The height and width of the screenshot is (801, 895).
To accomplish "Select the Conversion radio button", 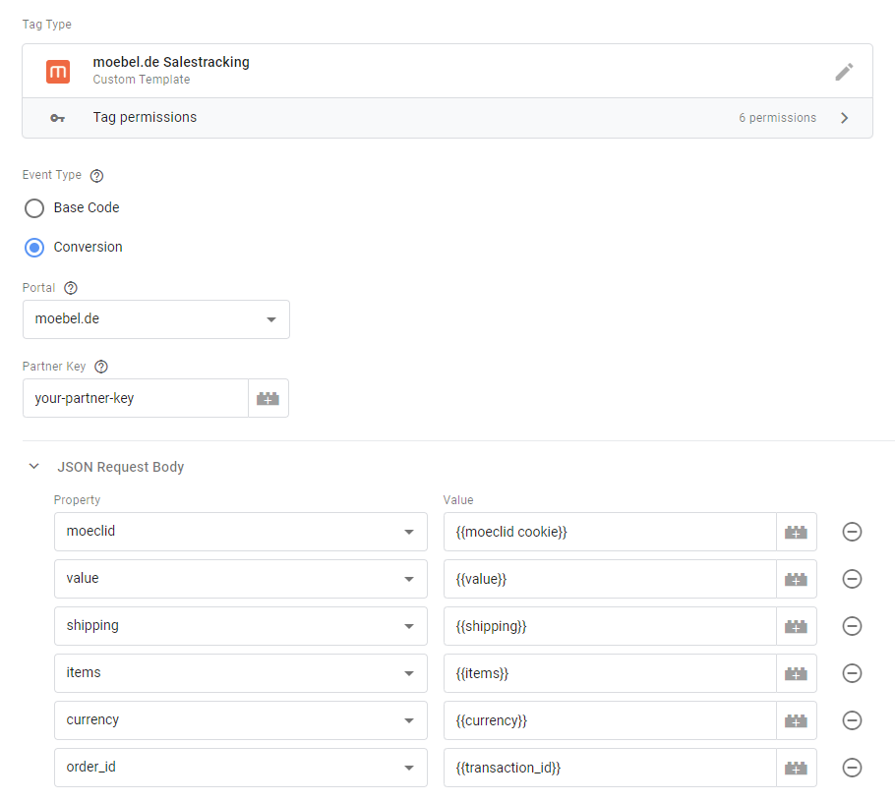I will tap(34, 248).
